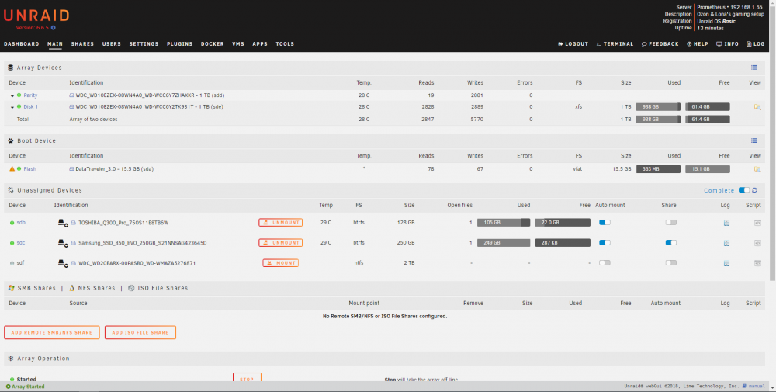Open the Script icon for sdf

(x=757, y=263)
